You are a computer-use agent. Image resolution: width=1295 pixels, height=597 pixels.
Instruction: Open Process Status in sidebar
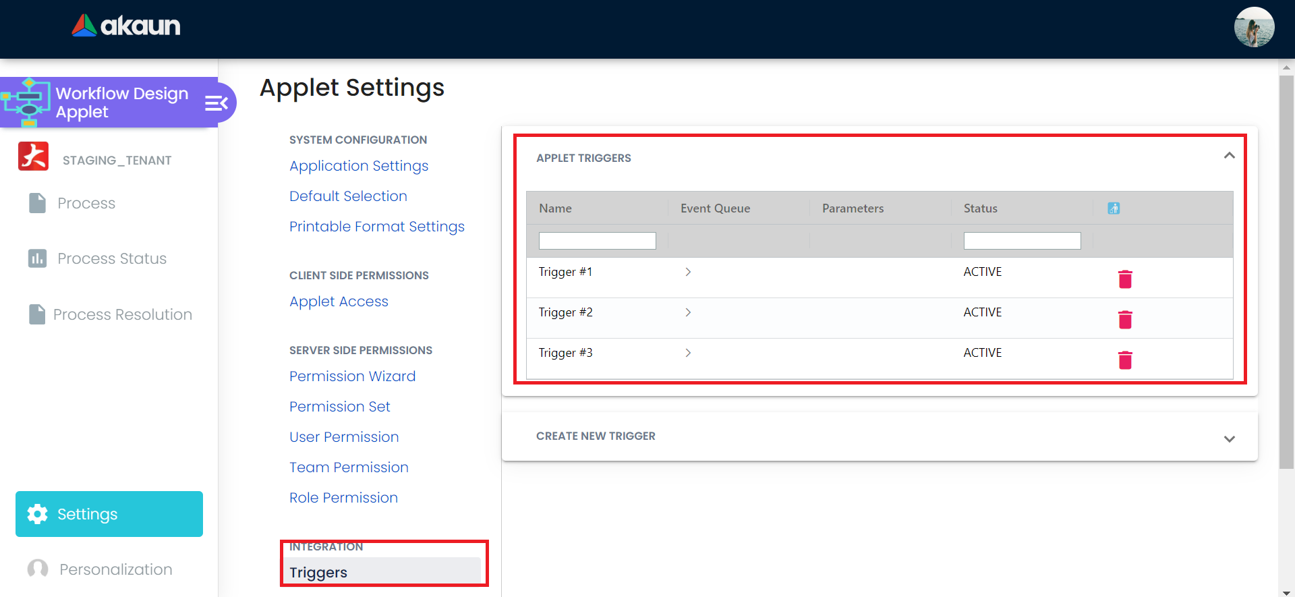pyautogui.click(x=111, y=258)
